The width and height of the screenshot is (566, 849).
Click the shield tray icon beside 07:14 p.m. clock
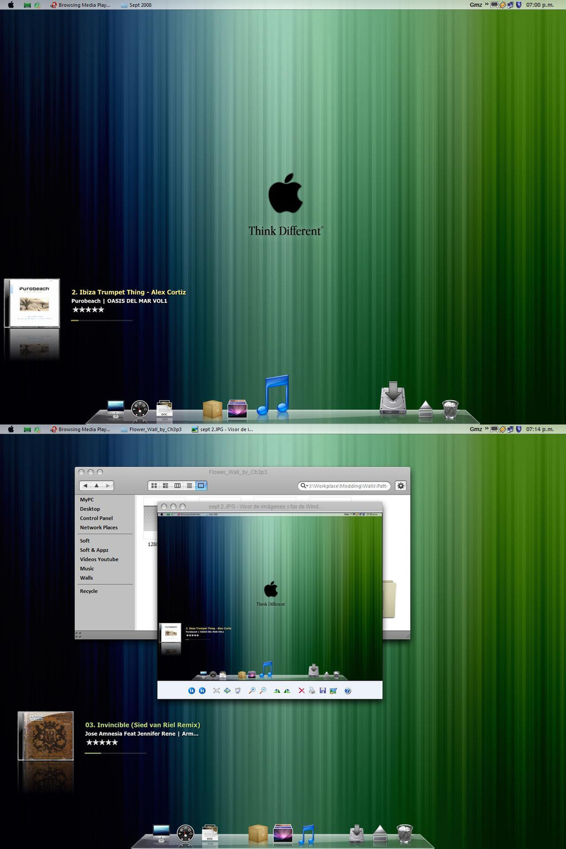(x=518, y=429)
